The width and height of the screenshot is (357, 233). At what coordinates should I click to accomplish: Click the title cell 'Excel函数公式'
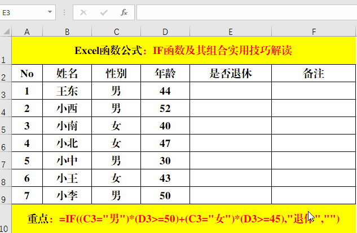pyautogui.click(x=183, y=51)
